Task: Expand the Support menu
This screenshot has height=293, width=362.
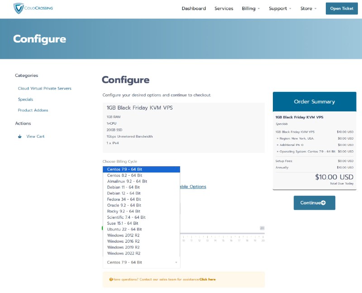Action: point(280,9)
